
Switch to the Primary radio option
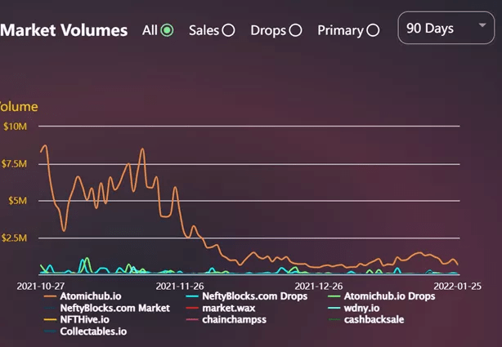click(373, 30)
